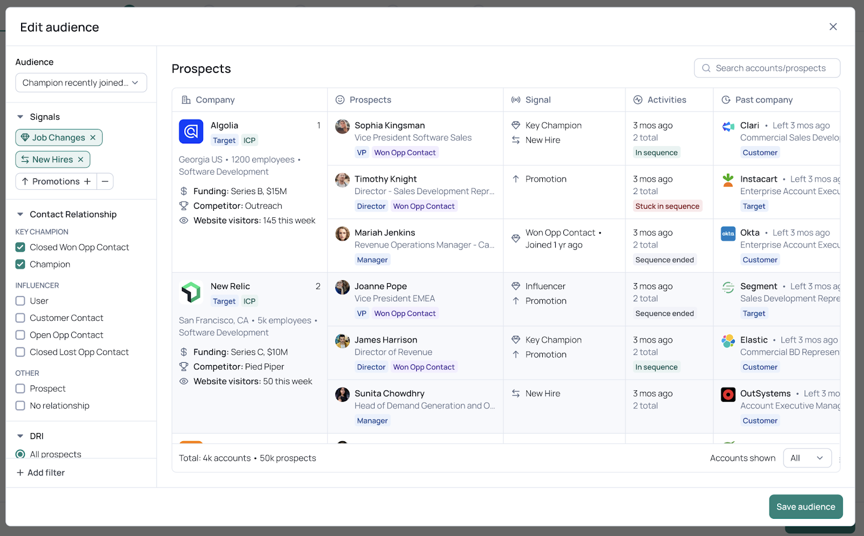Open Sophia Kingsman's avatar
This screenshot has width=864, height=536.
tap(342, 127)
